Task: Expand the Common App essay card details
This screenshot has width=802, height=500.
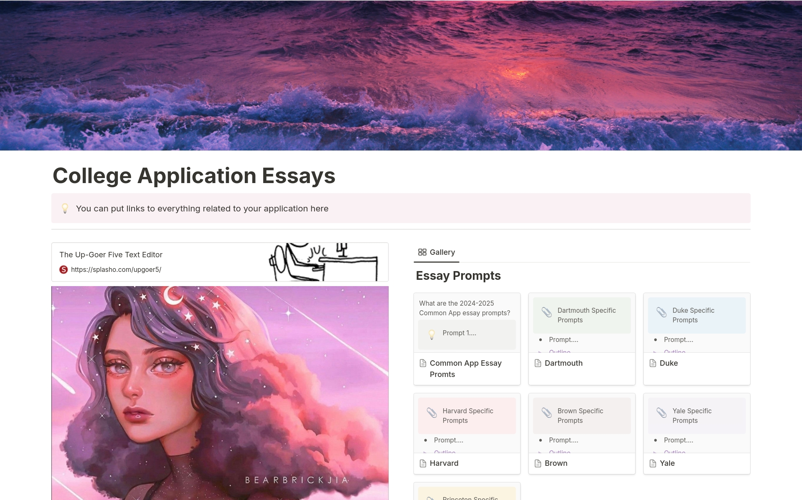Action: point(466,368)
